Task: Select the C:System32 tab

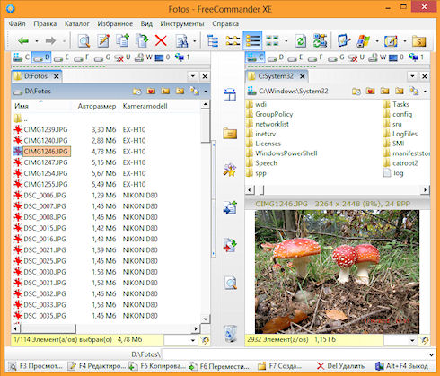Action: (x=276, y=76)
